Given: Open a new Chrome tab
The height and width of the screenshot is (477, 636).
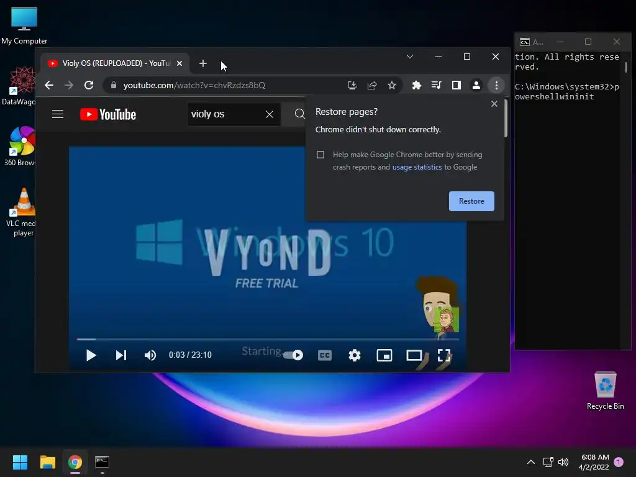Looking at the screenshot, I should 203,63.
